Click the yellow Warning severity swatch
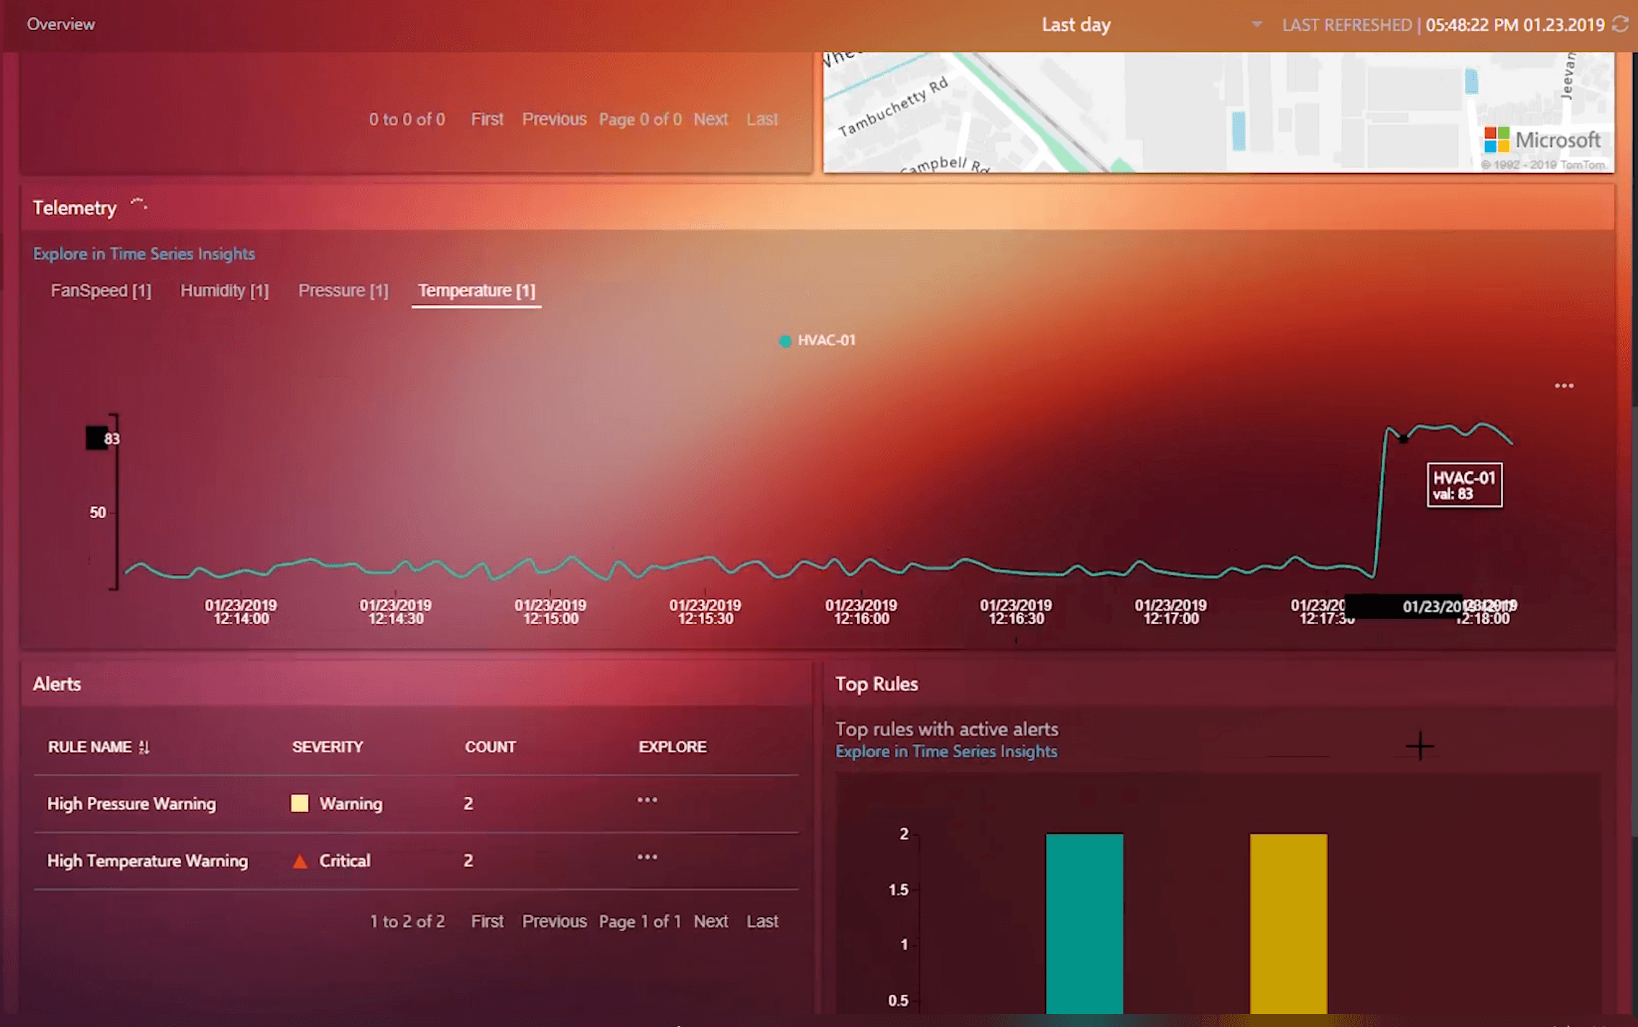This screenshot has width=1638, height=1027. pos(300,804)
